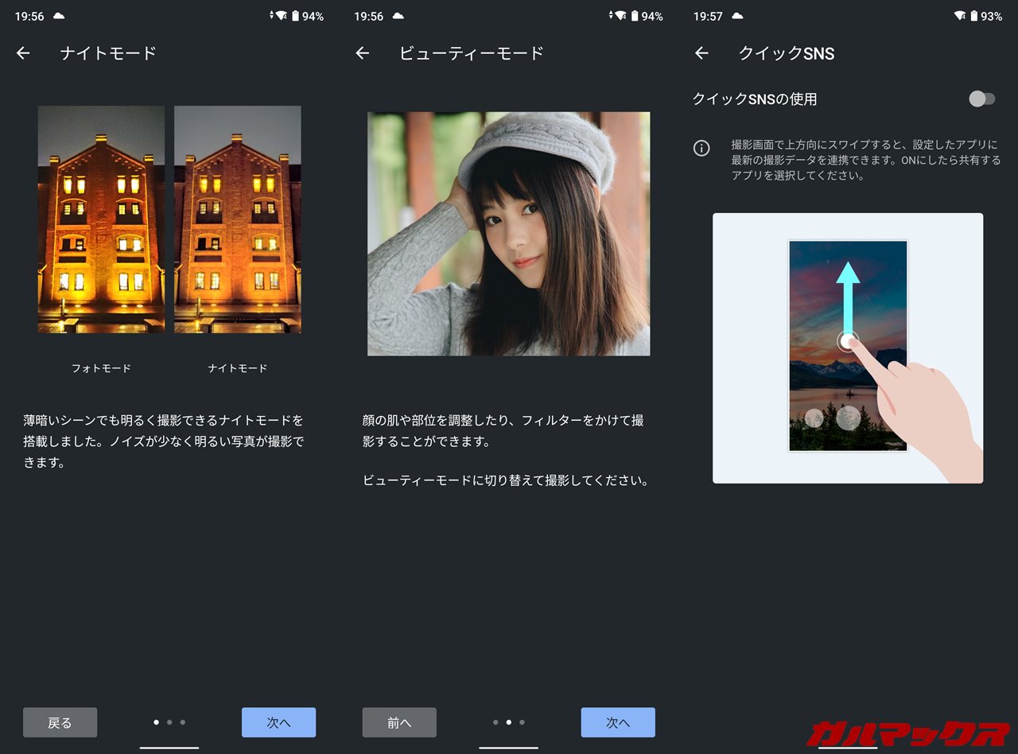Tap Wi-Fi signal icon on クイックSNS screen

[x=959, y=16]
